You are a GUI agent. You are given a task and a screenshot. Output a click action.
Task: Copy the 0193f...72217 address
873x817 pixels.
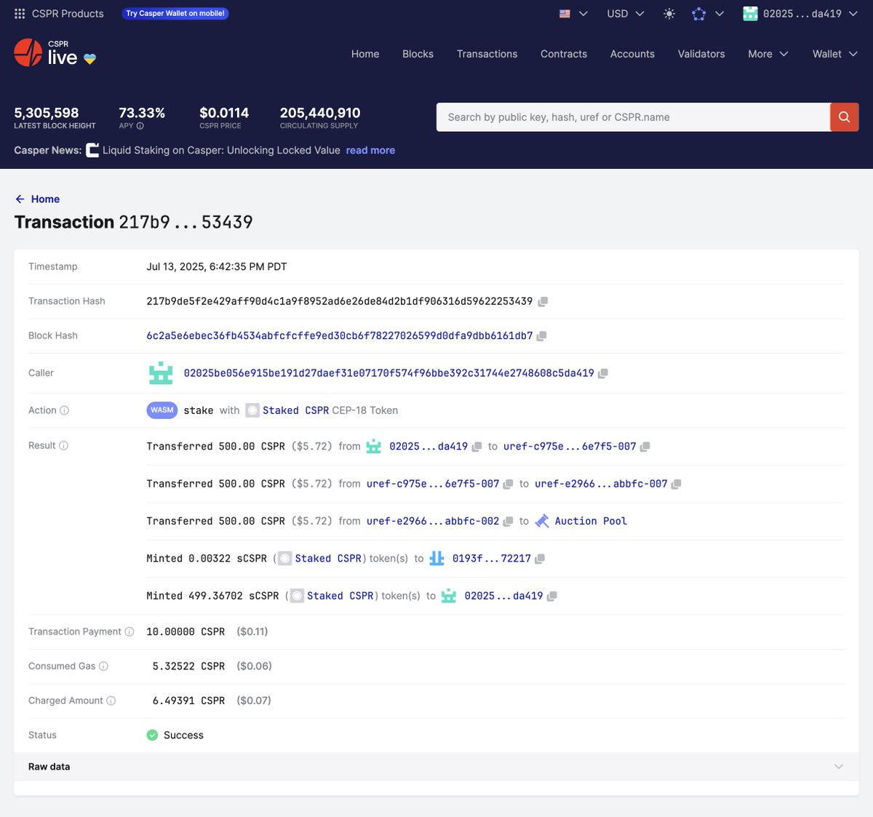pos(539,559)
